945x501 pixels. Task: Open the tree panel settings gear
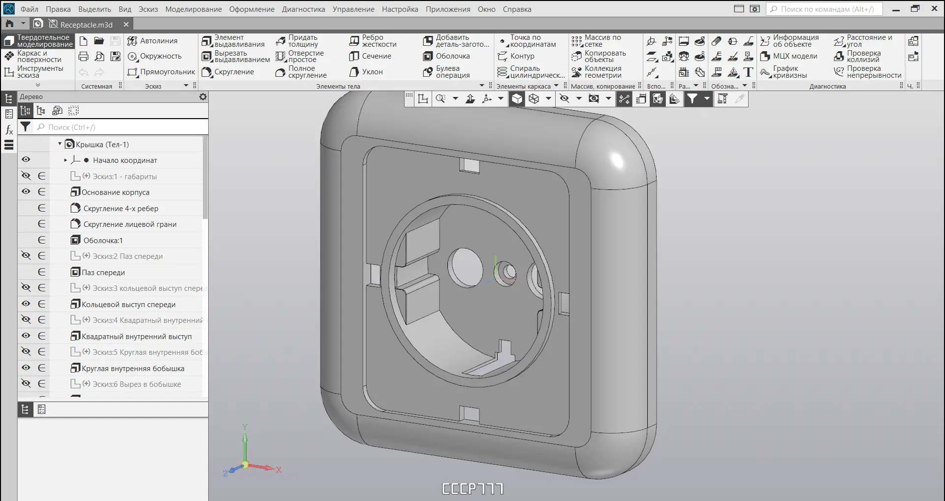(203, 97)
